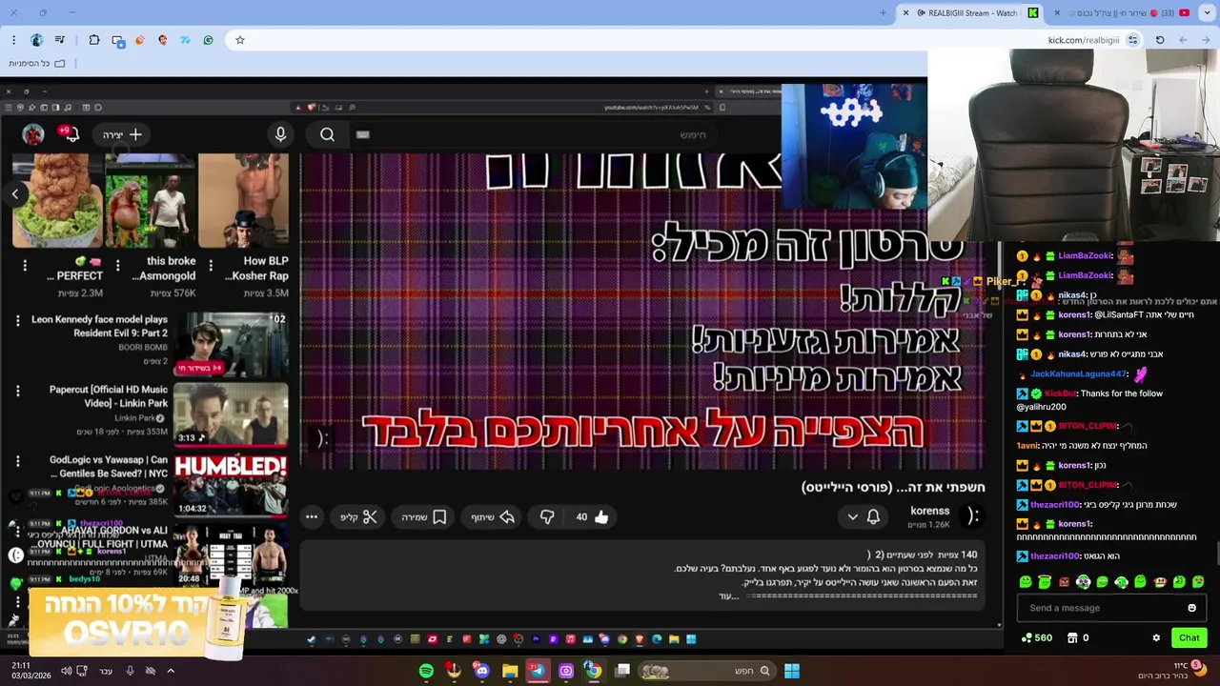
Task: Insert the angry red square emote
Action: pyautogui.click(x=1064, y=581)
